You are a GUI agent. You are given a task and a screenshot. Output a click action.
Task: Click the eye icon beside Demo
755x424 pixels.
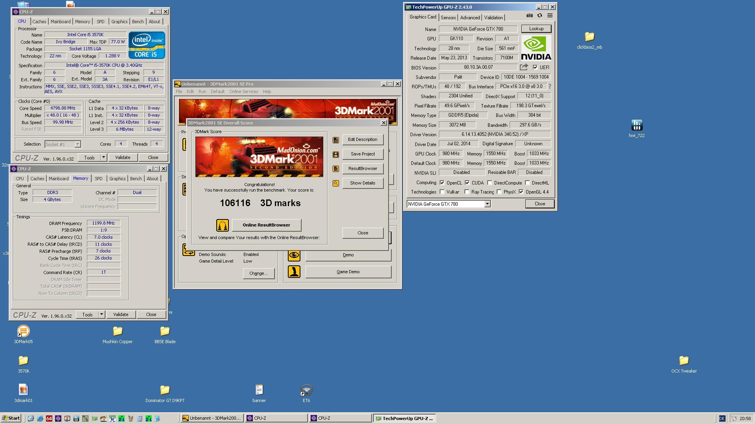pos(294,255)
